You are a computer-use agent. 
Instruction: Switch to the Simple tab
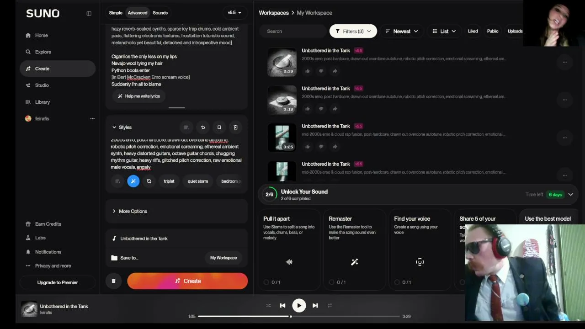pyautogui.click(x=116, y=13)
